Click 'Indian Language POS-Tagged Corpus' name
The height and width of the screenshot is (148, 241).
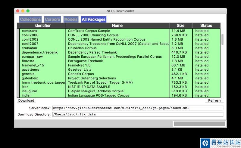point(99,95)
